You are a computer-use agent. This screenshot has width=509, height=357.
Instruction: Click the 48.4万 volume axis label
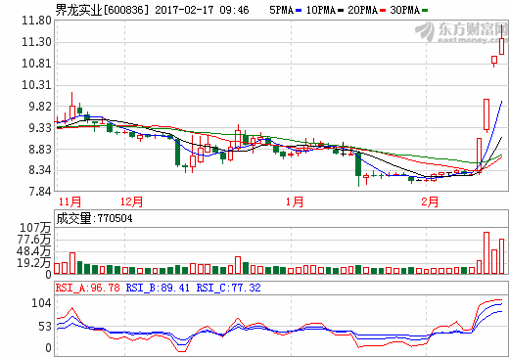pos(34,251)
